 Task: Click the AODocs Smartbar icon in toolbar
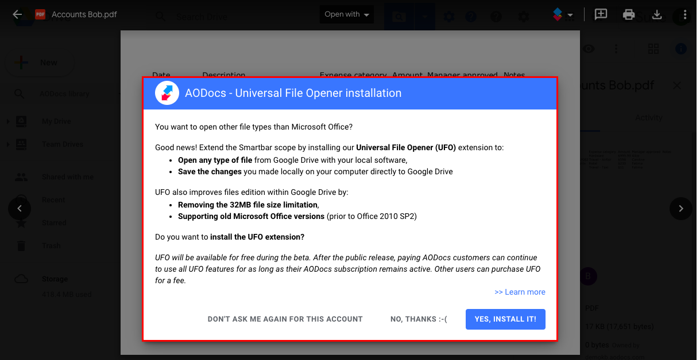(558, 14)
